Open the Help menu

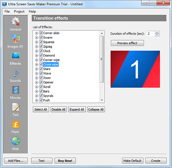[32, 11]
